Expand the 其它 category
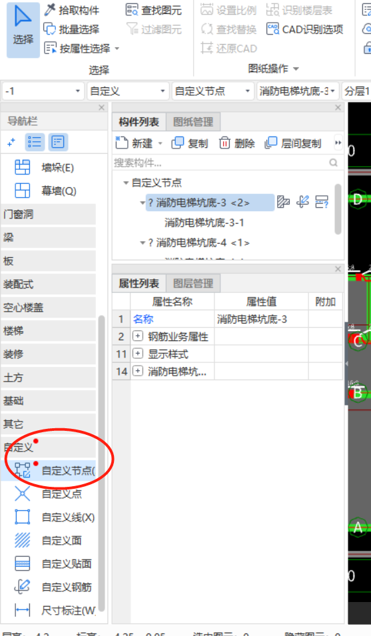371x636 pixels. click(49, 424)
